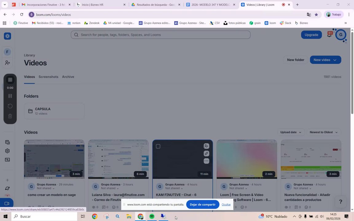Copy link of KAM FINUTIVE video
This screenshot has width=354, height=221.
[x=206, y=153]
